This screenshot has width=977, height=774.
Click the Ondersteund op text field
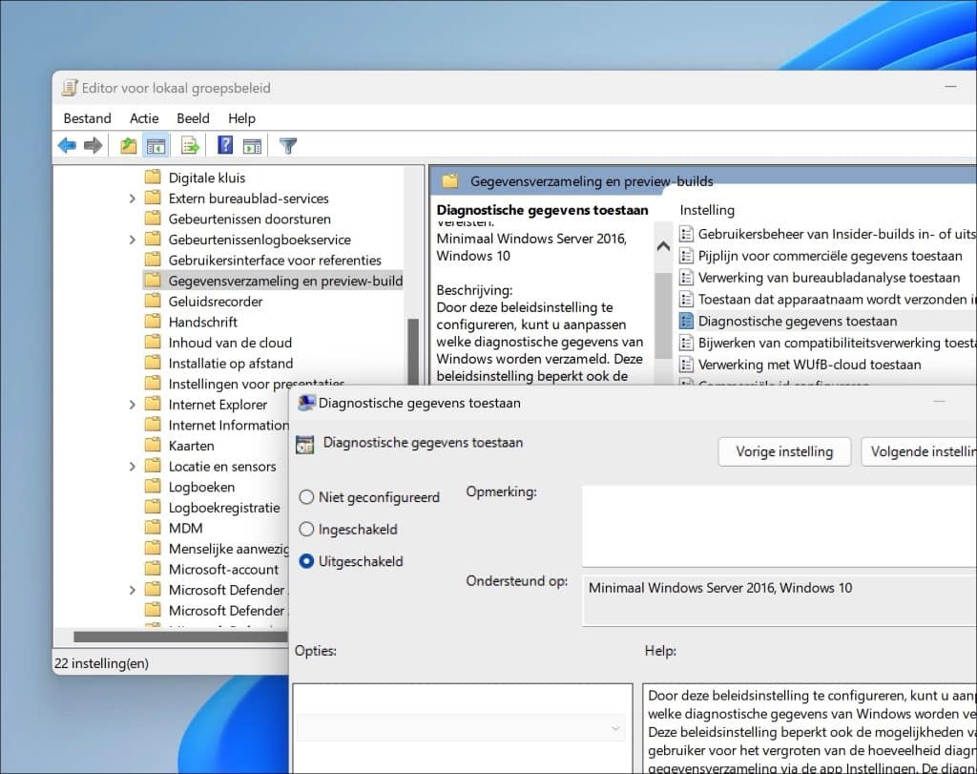pos(779,600)
